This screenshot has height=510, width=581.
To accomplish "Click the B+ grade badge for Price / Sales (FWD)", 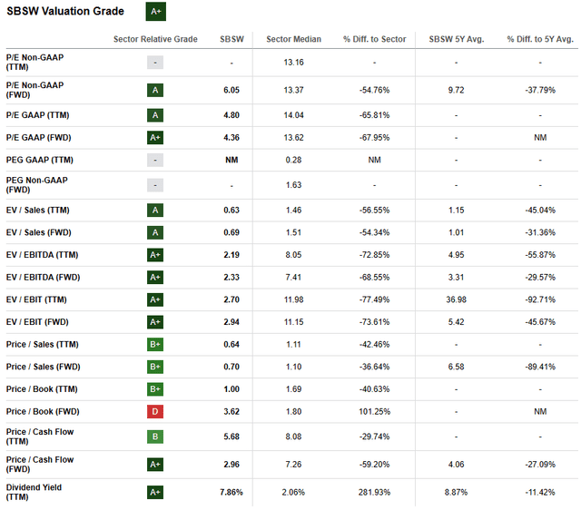I will pyautogui.click(x=155, y=367).
